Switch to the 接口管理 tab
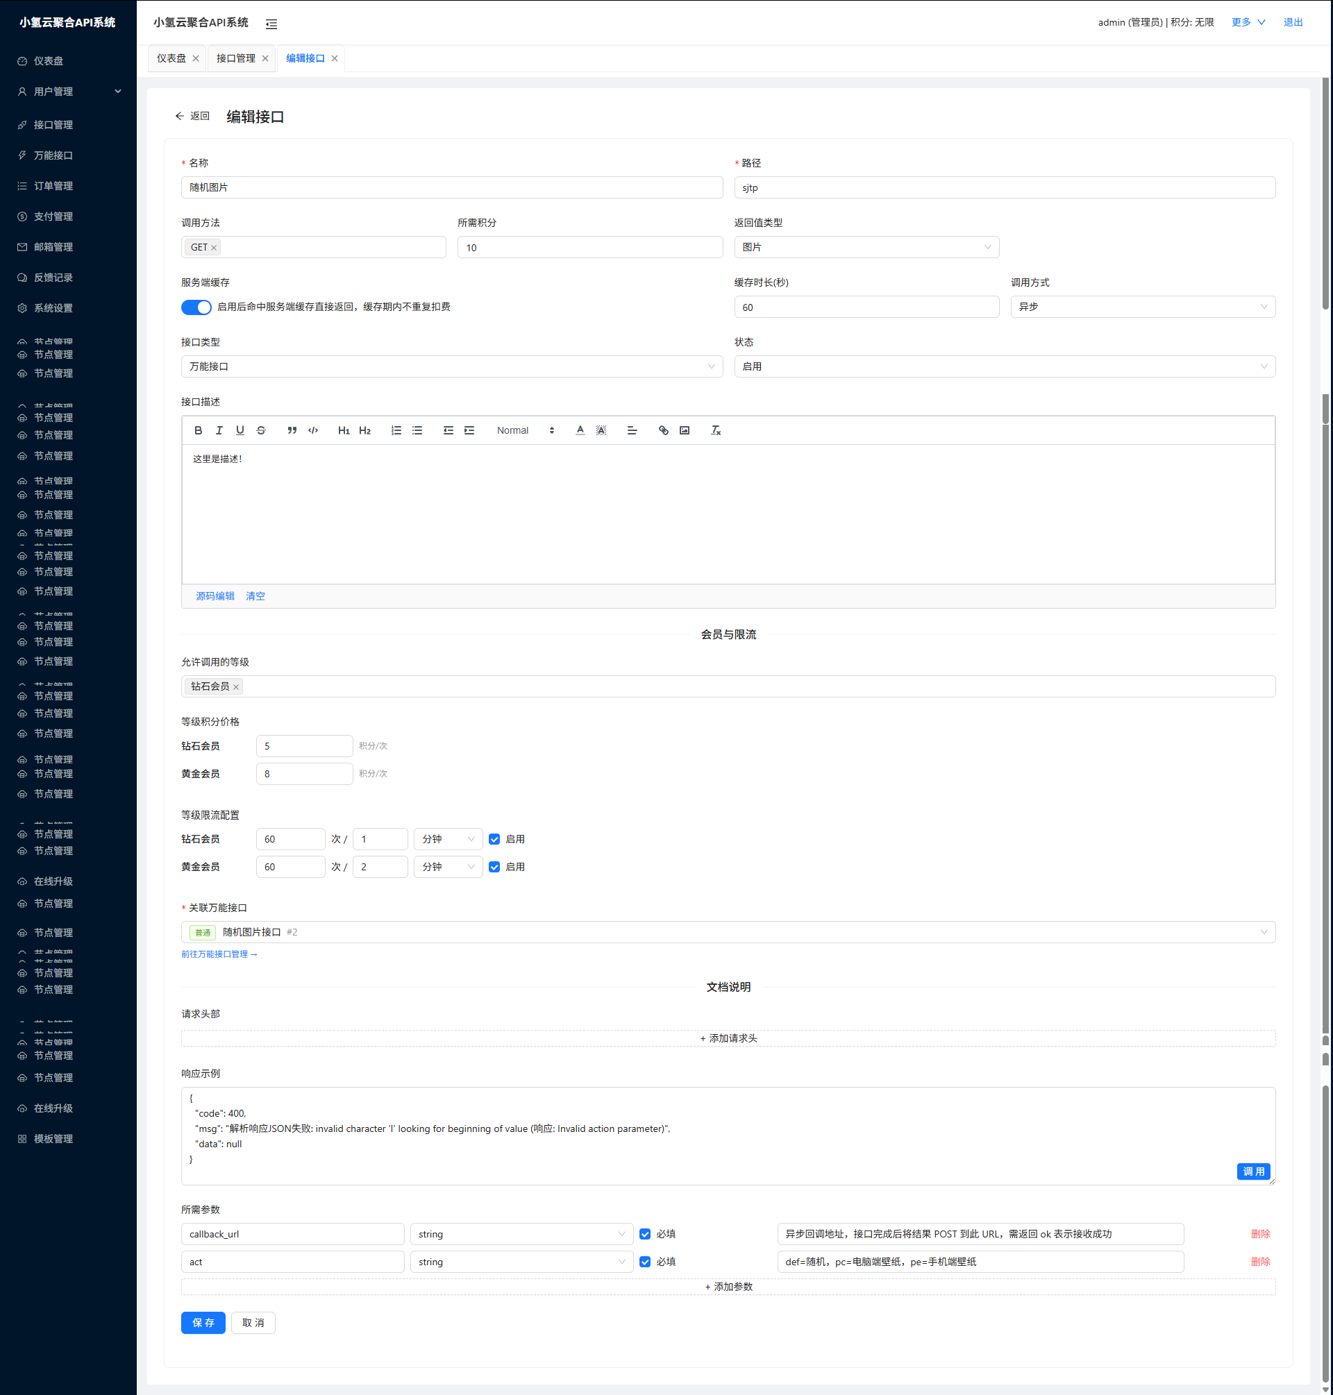The height and width of the screenshot is (1395, 1333). (236, 58)
